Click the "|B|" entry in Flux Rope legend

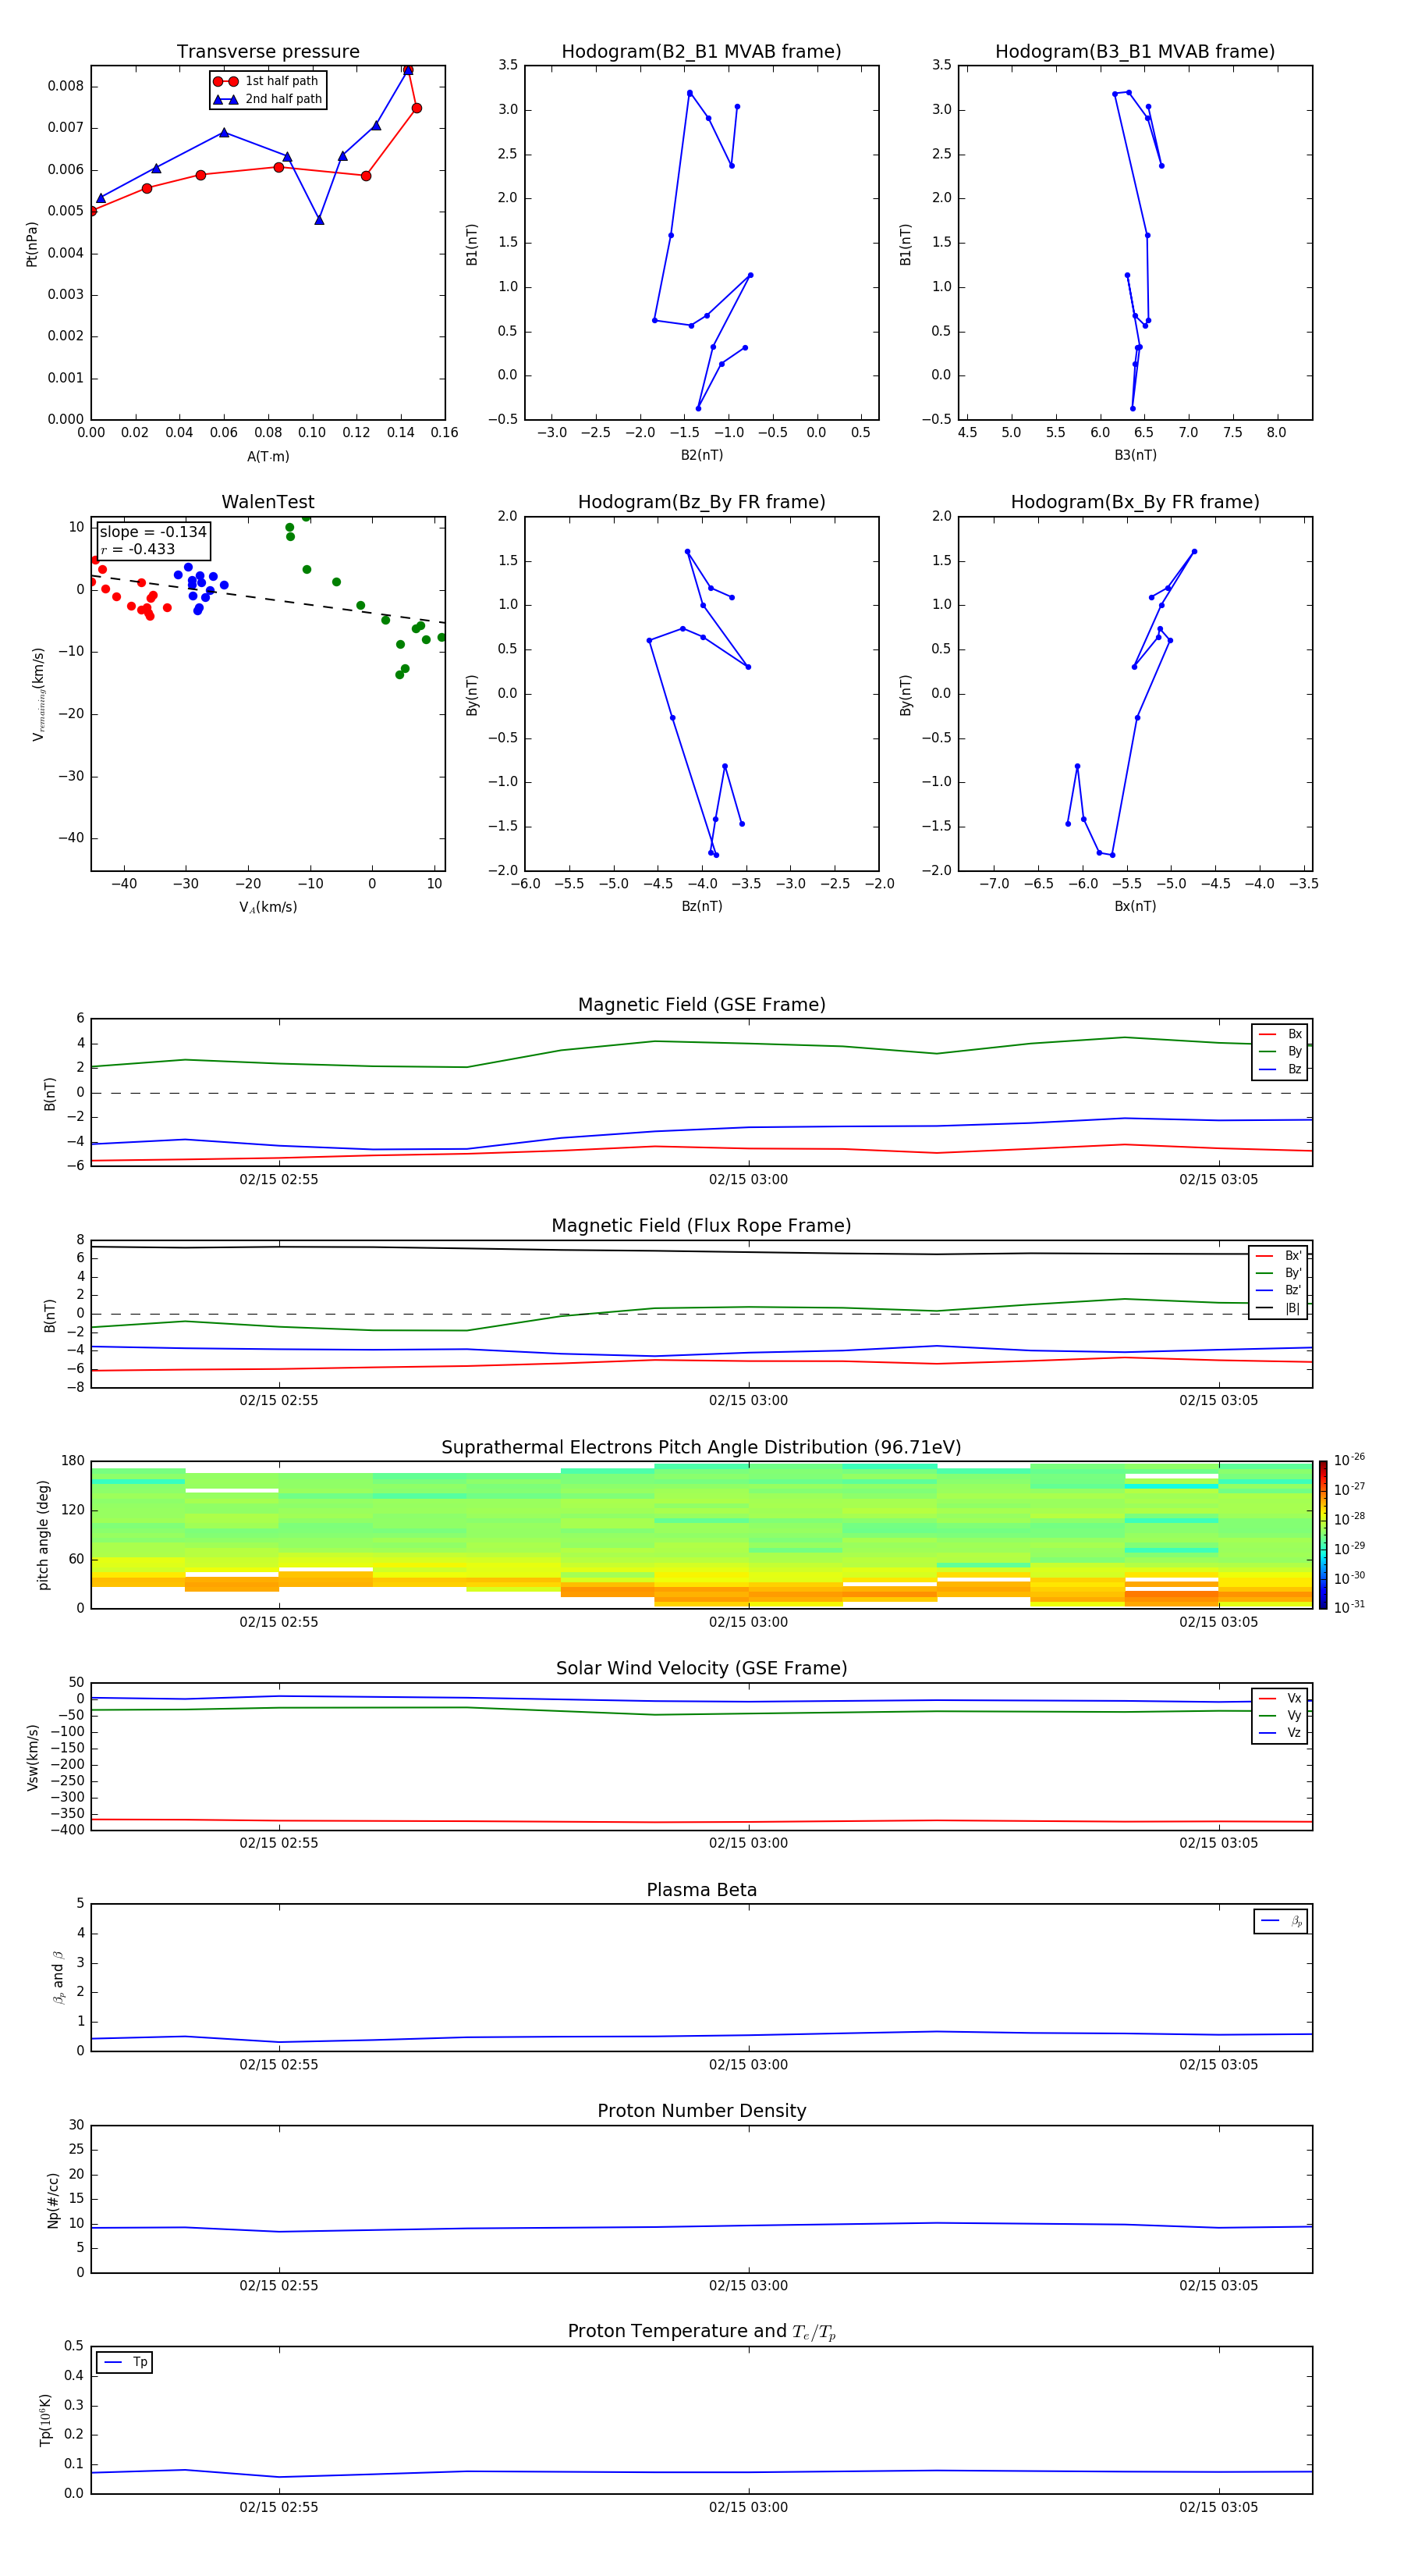pos(1278,1308)
